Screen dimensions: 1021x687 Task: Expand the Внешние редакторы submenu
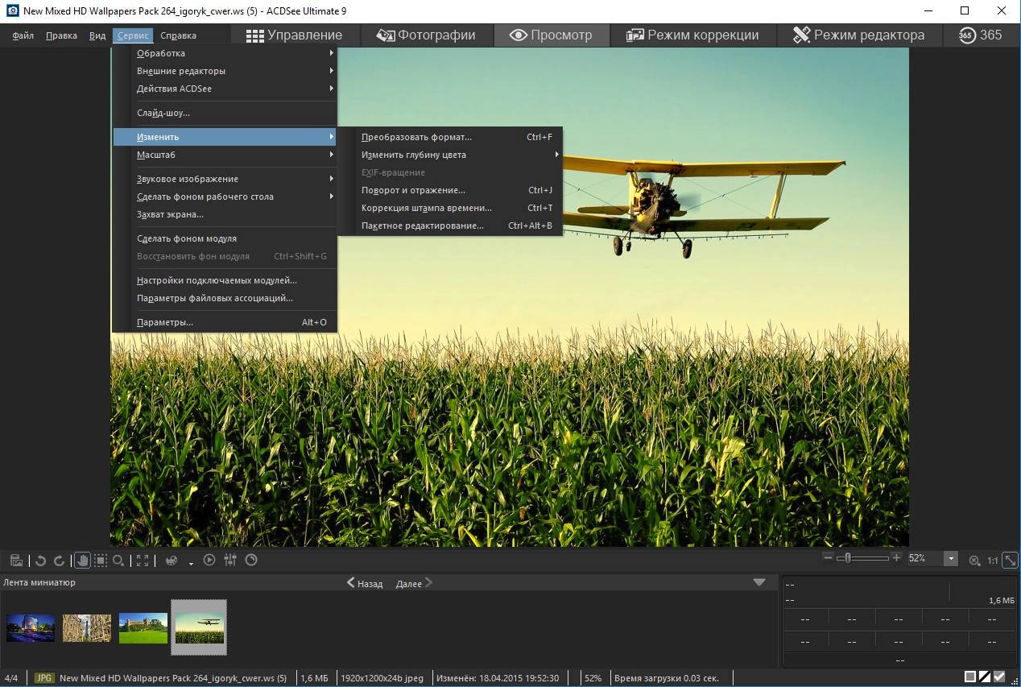tap(225, 71)
